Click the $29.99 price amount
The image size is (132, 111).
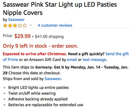tap(23, 36)
